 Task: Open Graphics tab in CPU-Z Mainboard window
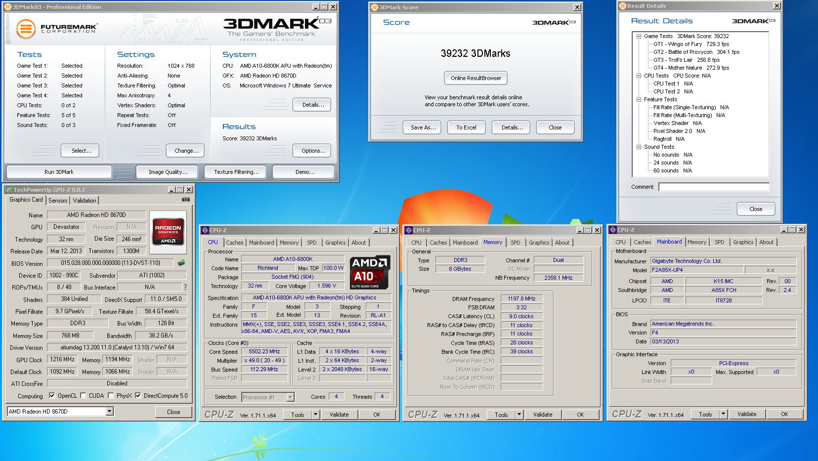(743, 242)
